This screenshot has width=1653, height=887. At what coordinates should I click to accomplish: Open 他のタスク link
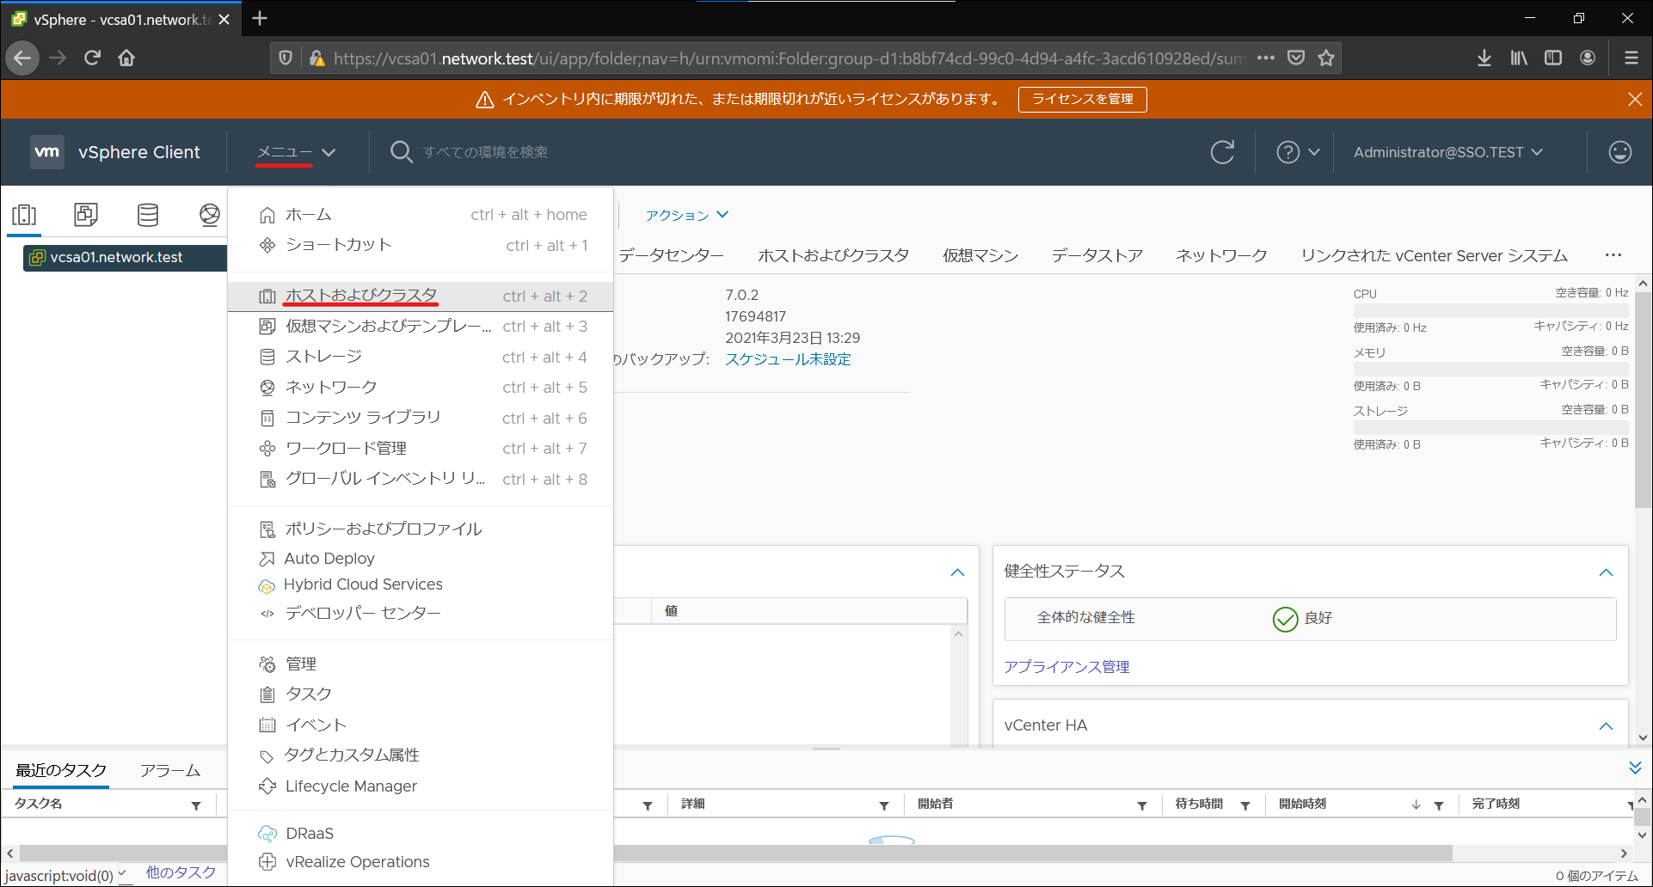181,872
